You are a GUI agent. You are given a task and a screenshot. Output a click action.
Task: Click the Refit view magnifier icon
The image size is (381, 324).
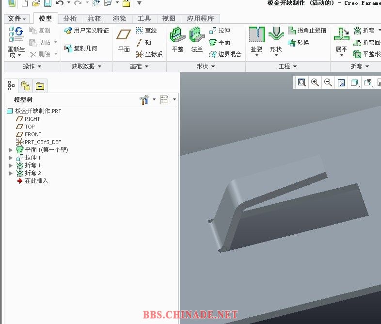(302, 83)
